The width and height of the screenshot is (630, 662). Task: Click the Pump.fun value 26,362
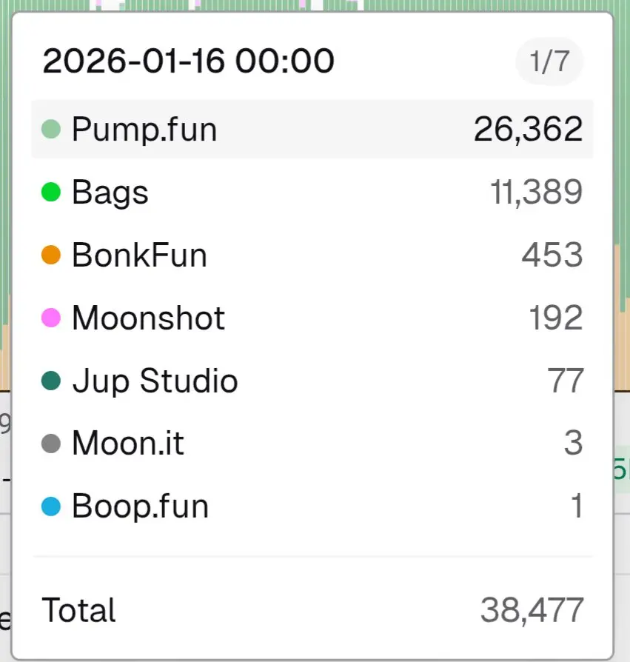(528, 130)
